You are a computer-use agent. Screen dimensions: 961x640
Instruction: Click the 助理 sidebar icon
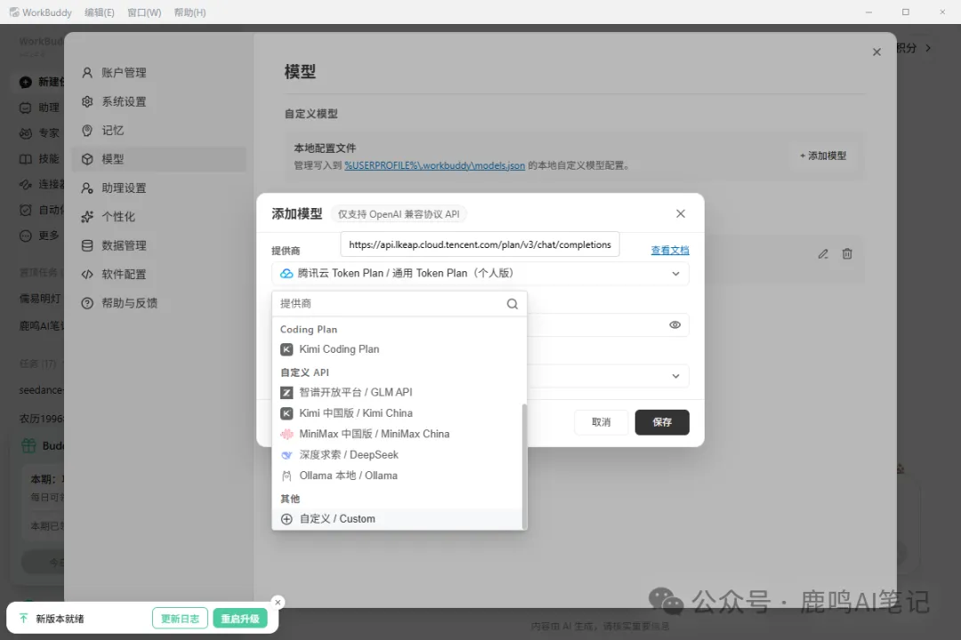tap(25, 108)
